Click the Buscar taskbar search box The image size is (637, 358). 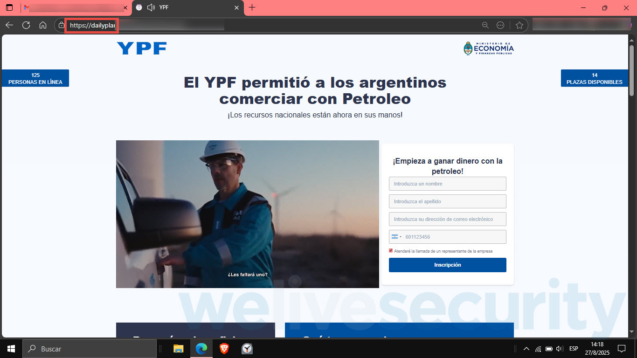[x=89, y=349]
